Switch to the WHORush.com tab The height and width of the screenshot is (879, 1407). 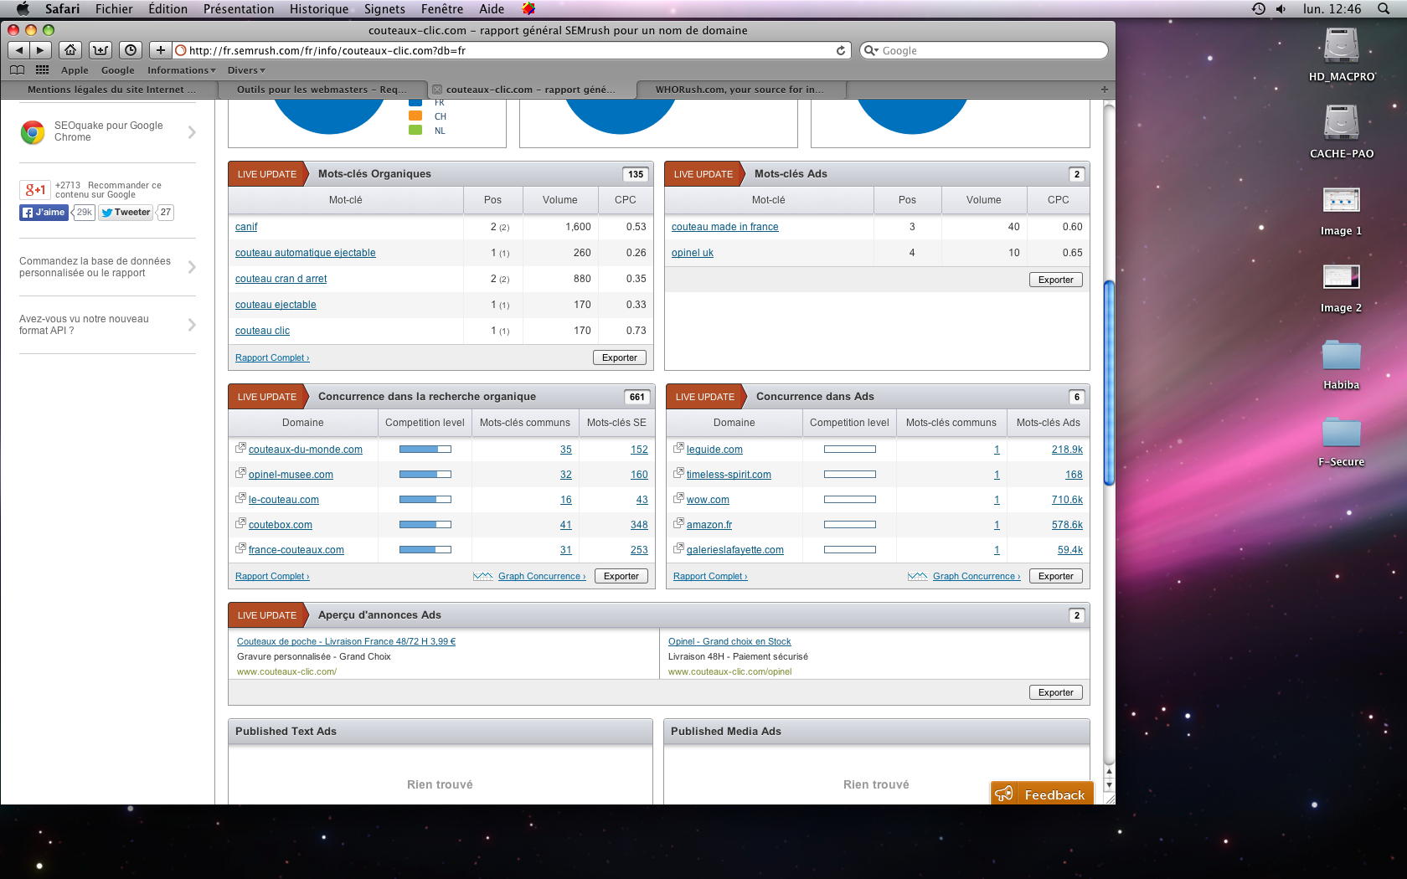740,90
